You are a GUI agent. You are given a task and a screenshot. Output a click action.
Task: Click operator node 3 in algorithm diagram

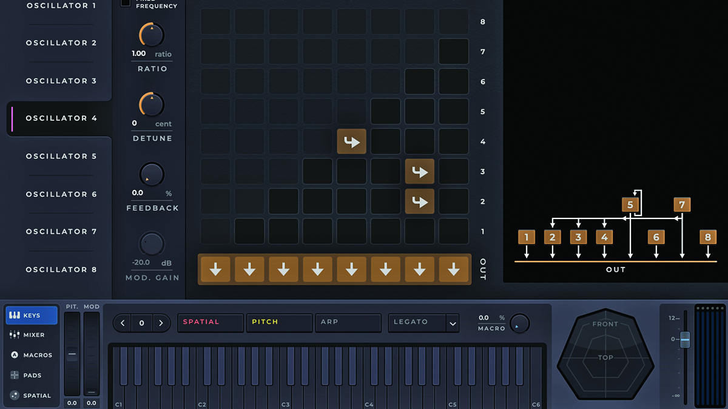tap(578, 237)
